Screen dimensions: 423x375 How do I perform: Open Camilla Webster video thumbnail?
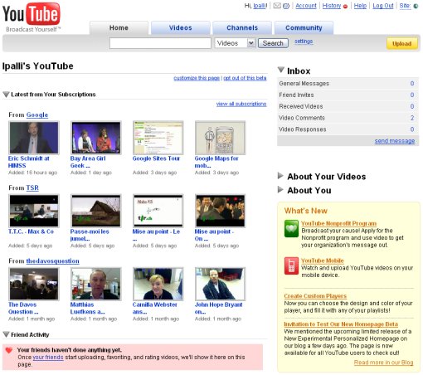pyautogui.click(x=158, y=284)
